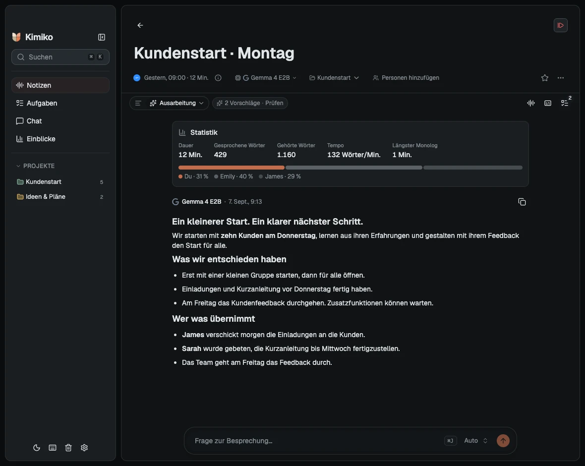Viewport: 585px width, 466px height.
Task: Star this note as favorite
Action: click(x=545, y=78)
